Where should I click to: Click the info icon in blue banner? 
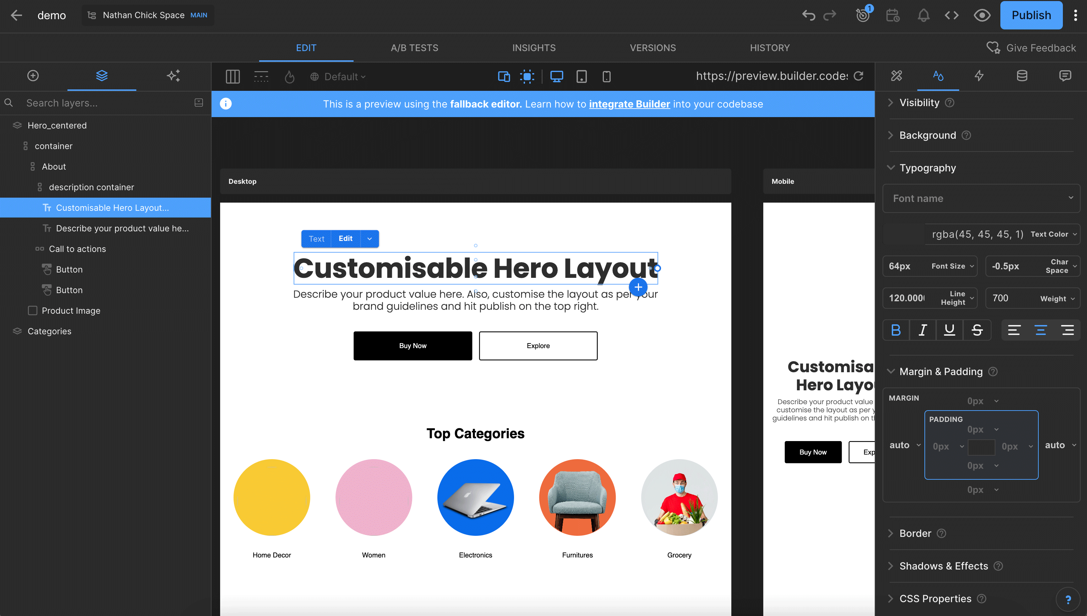pos(225,104)
